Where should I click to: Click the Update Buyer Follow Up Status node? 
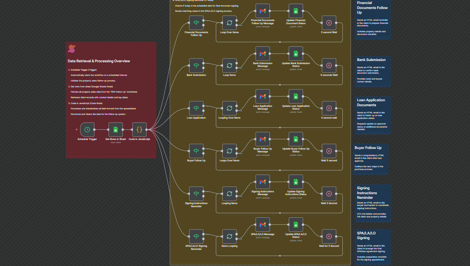pos(296,139)
